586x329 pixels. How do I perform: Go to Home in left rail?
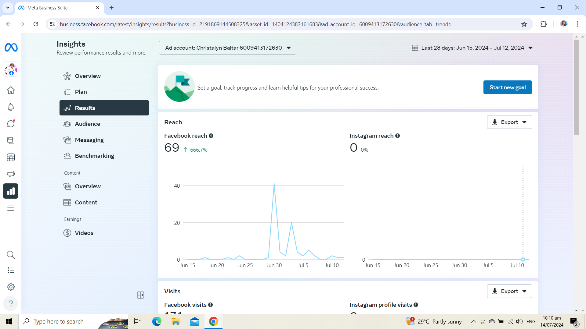[x=11, y=90]
